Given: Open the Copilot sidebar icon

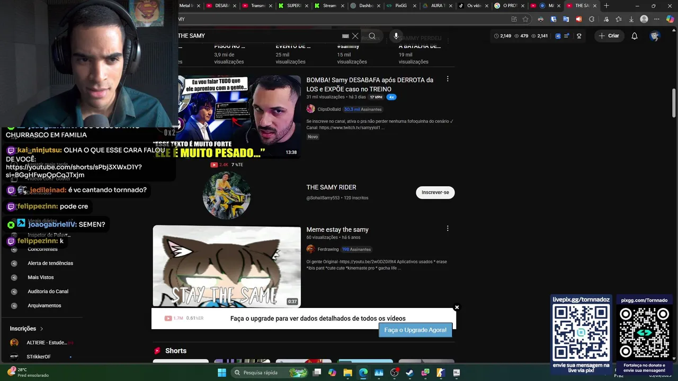Looking at the screenshot, I should [670, 19].
